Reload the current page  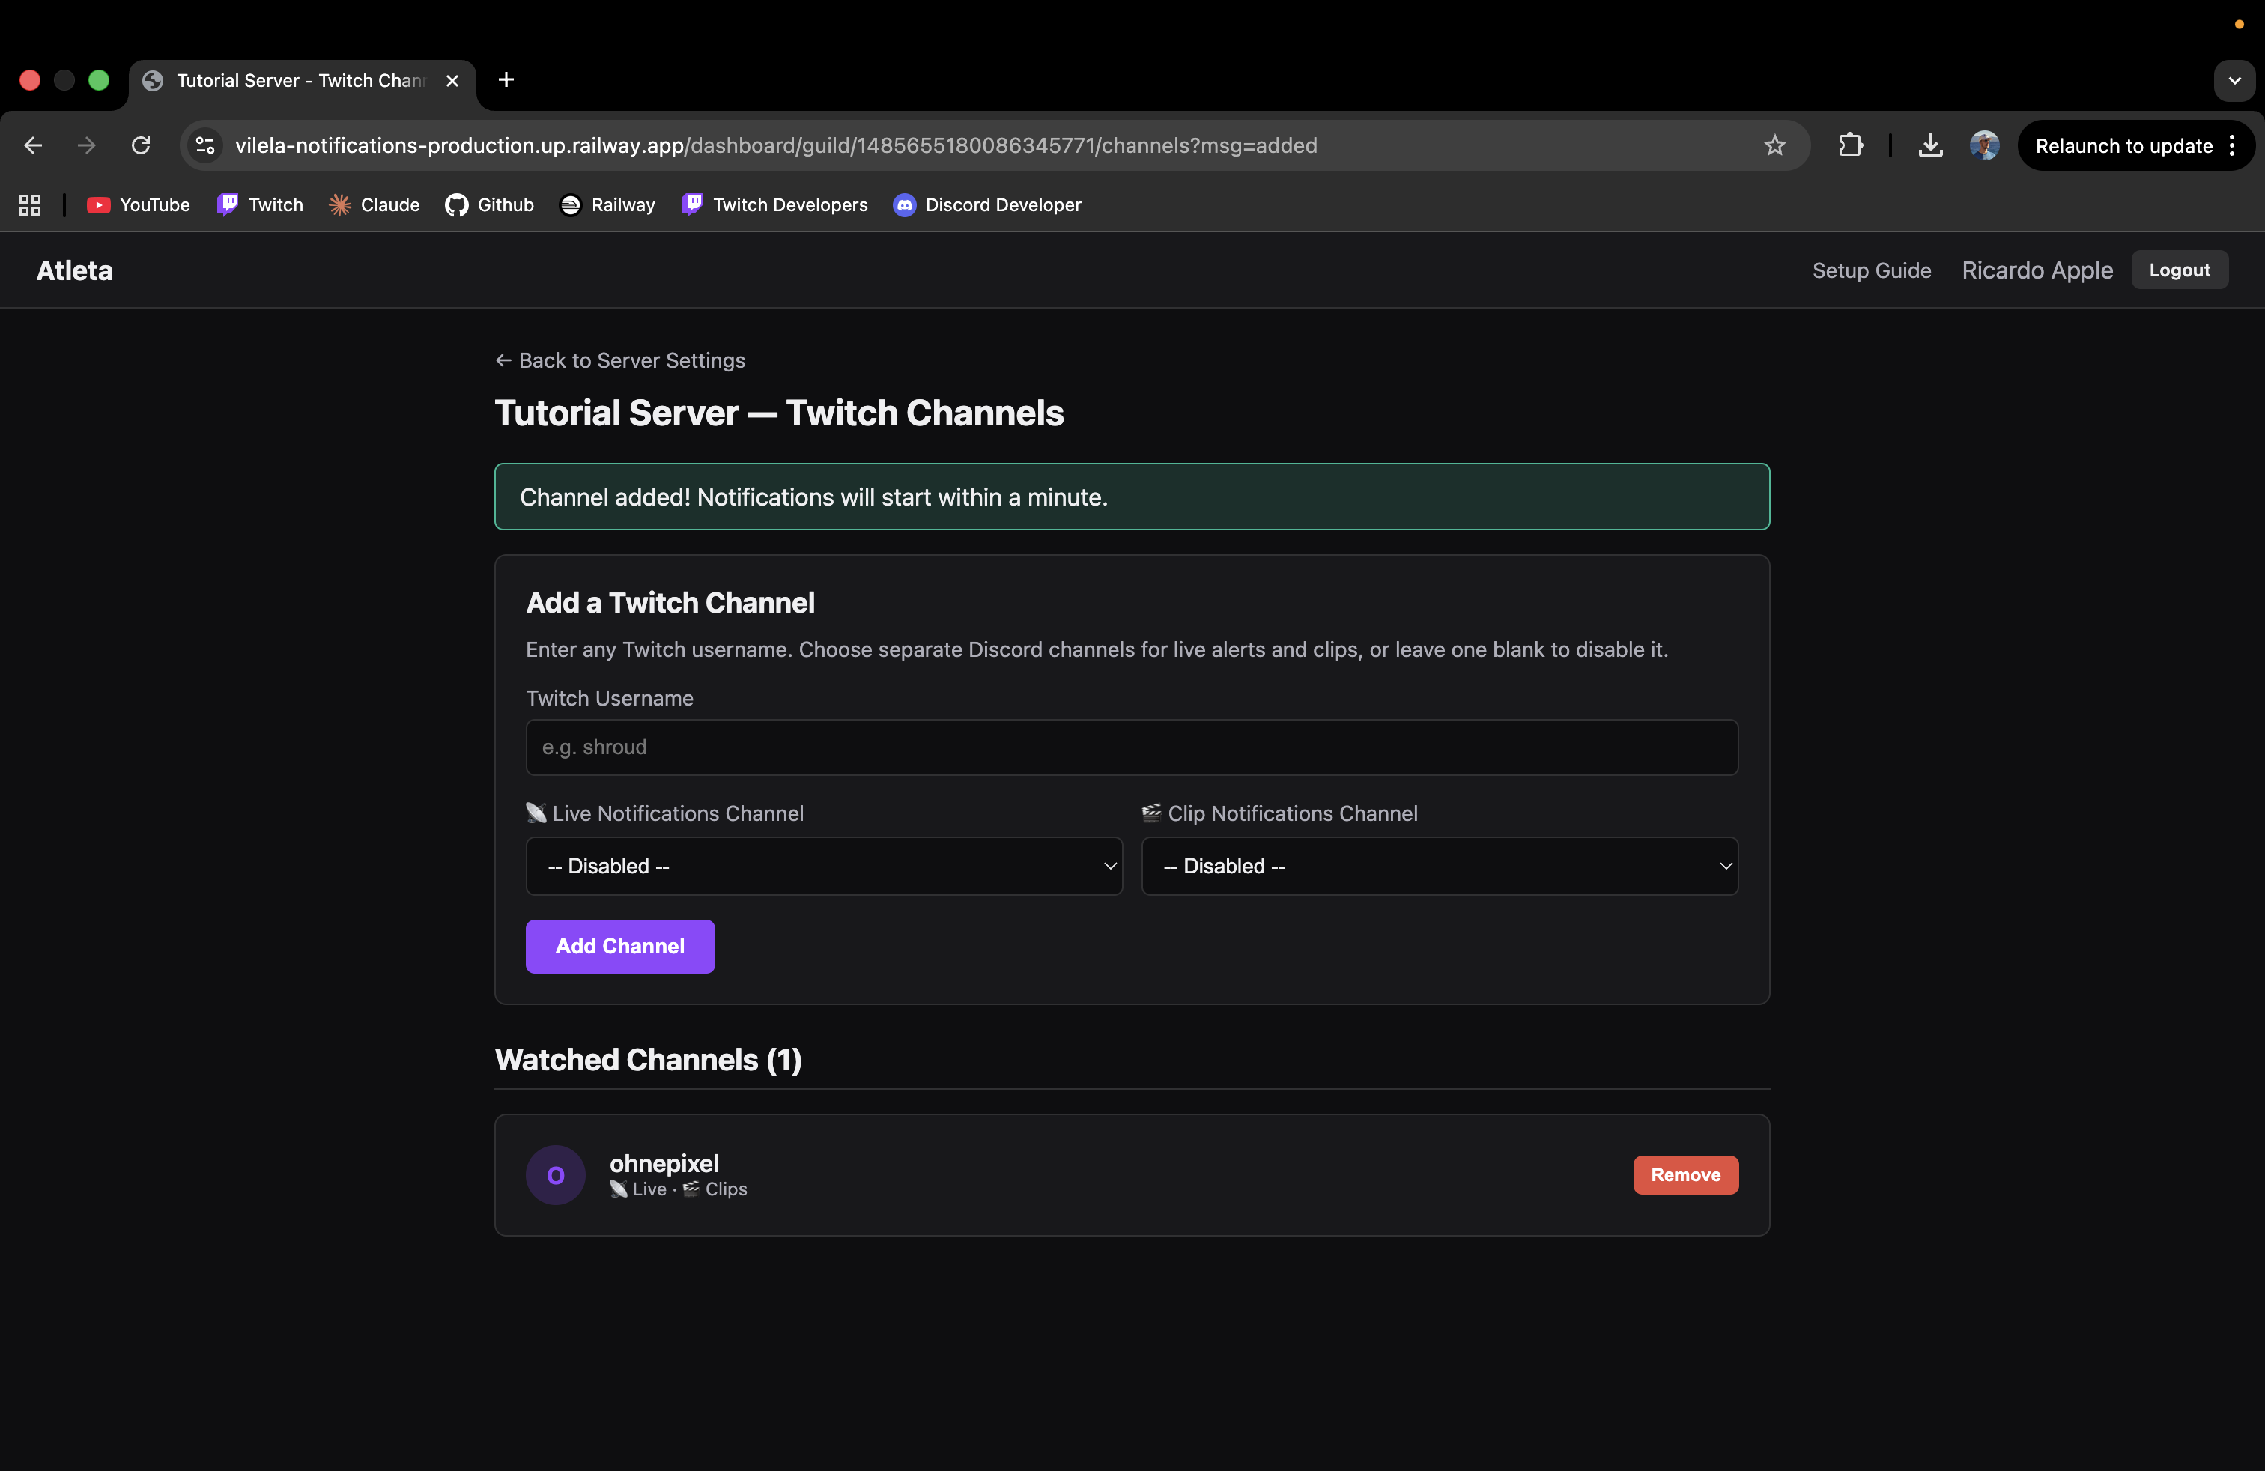[141, 145]
